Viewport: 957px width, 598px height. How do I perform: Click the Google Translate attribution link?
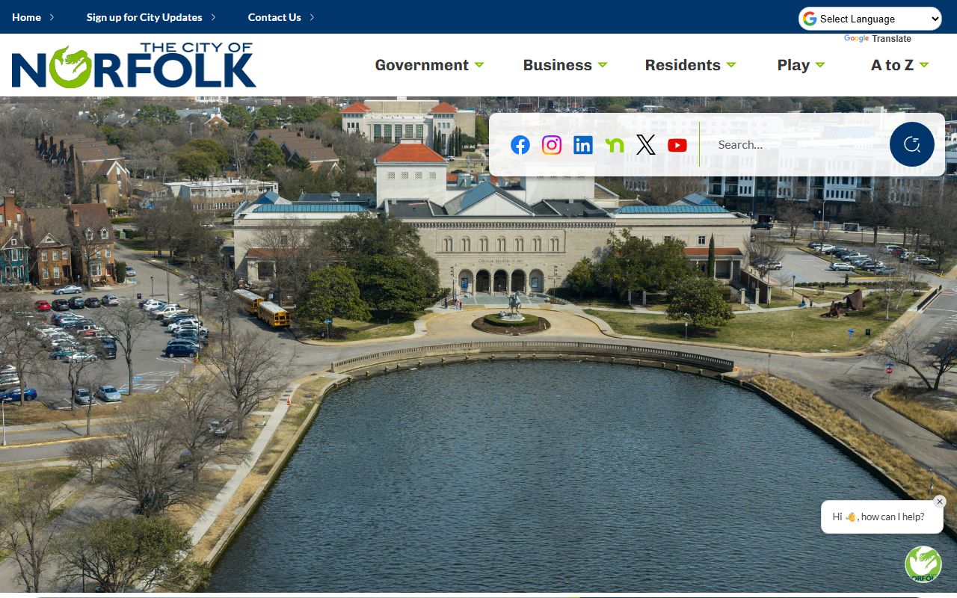878,39
